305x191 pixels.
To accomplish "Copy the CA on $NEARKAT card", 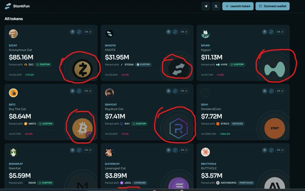I will click(x=88, y=150).
